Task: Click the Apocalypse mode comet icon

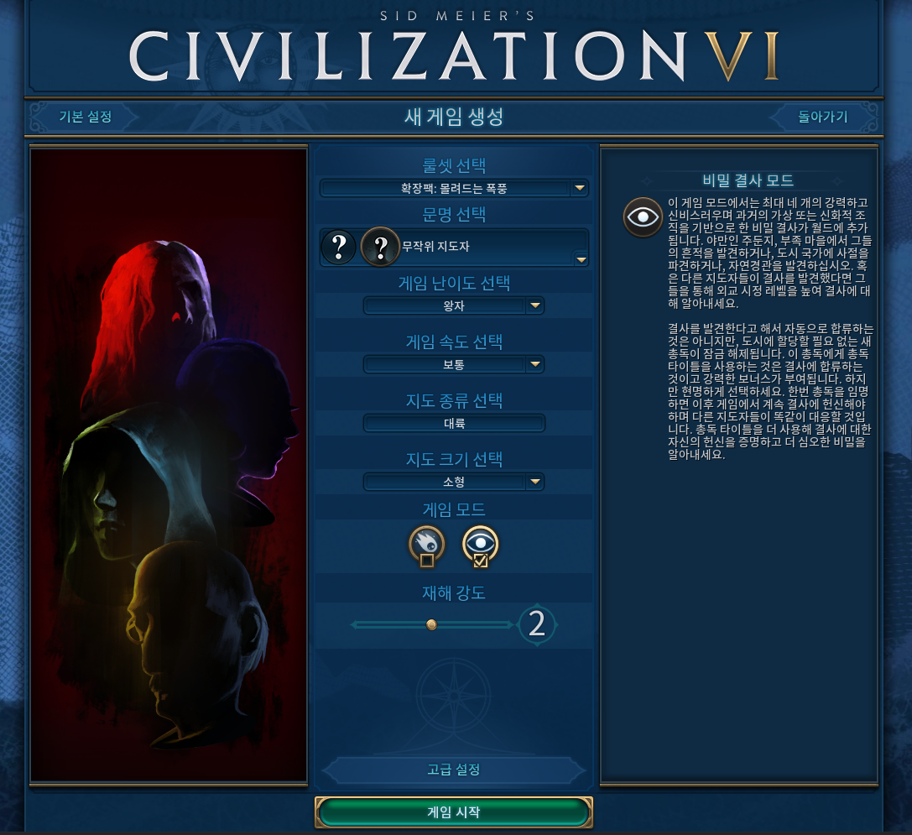Action: click(427, 544)
